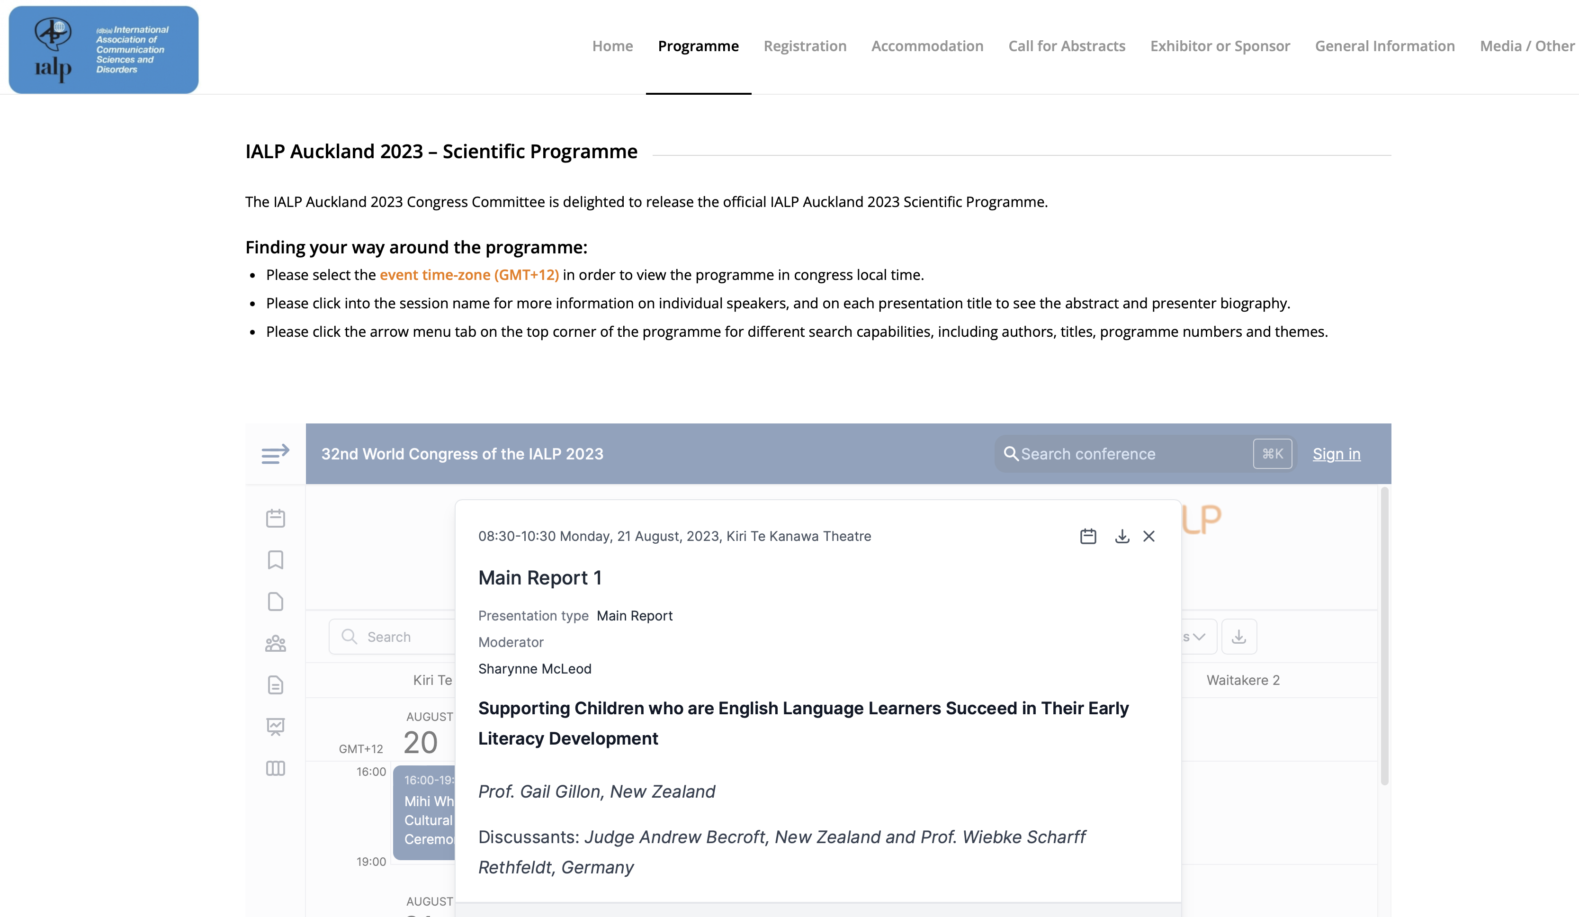1579x917 pixels.
Task: Click moderator name Sharynne McLeod
Action: pyautogui.click(x=535, y=669)
